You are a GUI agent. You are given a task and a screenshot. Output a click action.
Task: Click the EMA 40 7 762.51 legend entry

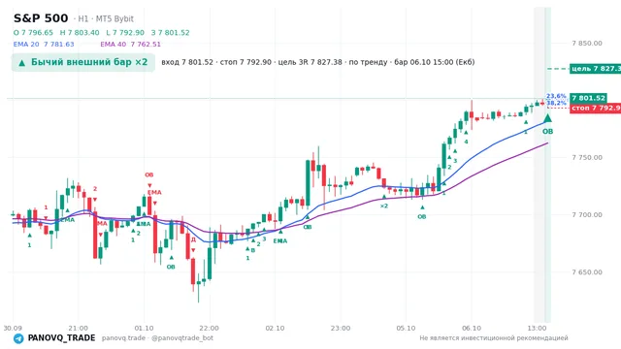(130, 44)
